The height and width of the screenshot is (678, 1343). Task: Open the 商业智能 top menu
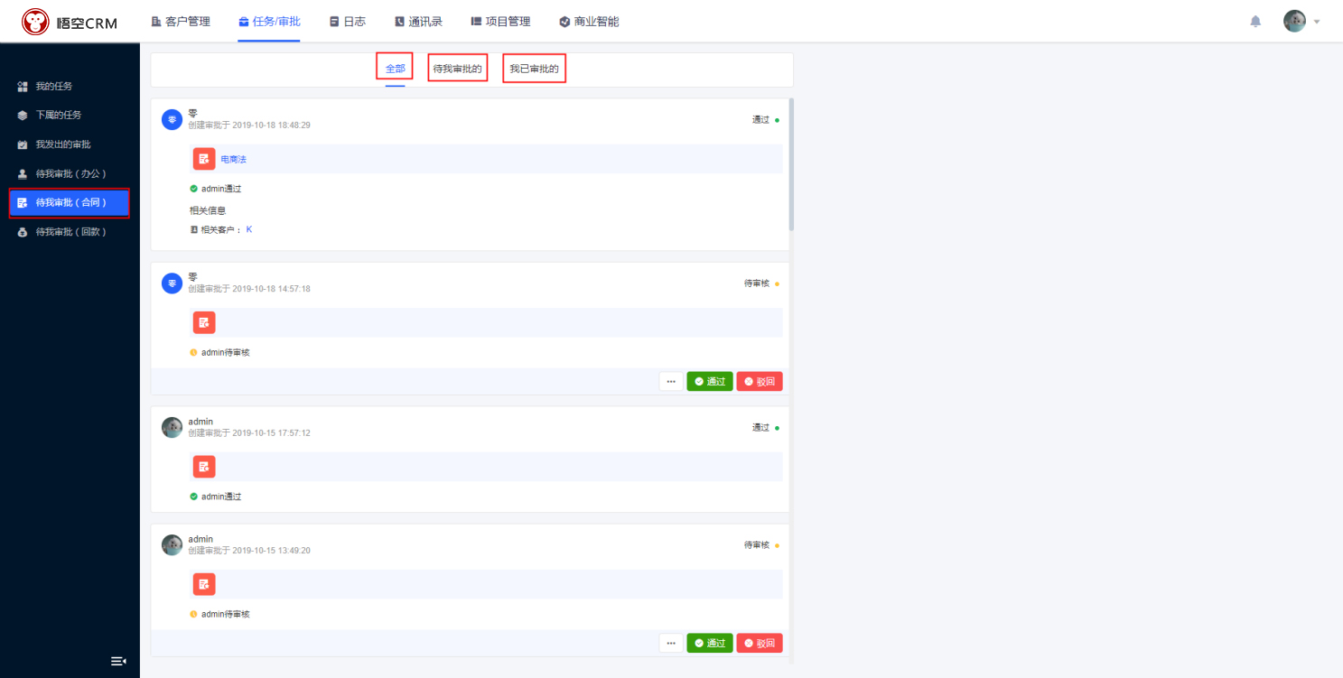[589, 22]
